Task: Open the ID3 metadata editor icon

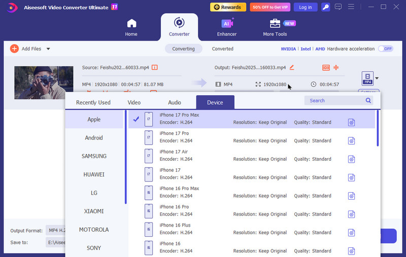Action: pos(326,67)
